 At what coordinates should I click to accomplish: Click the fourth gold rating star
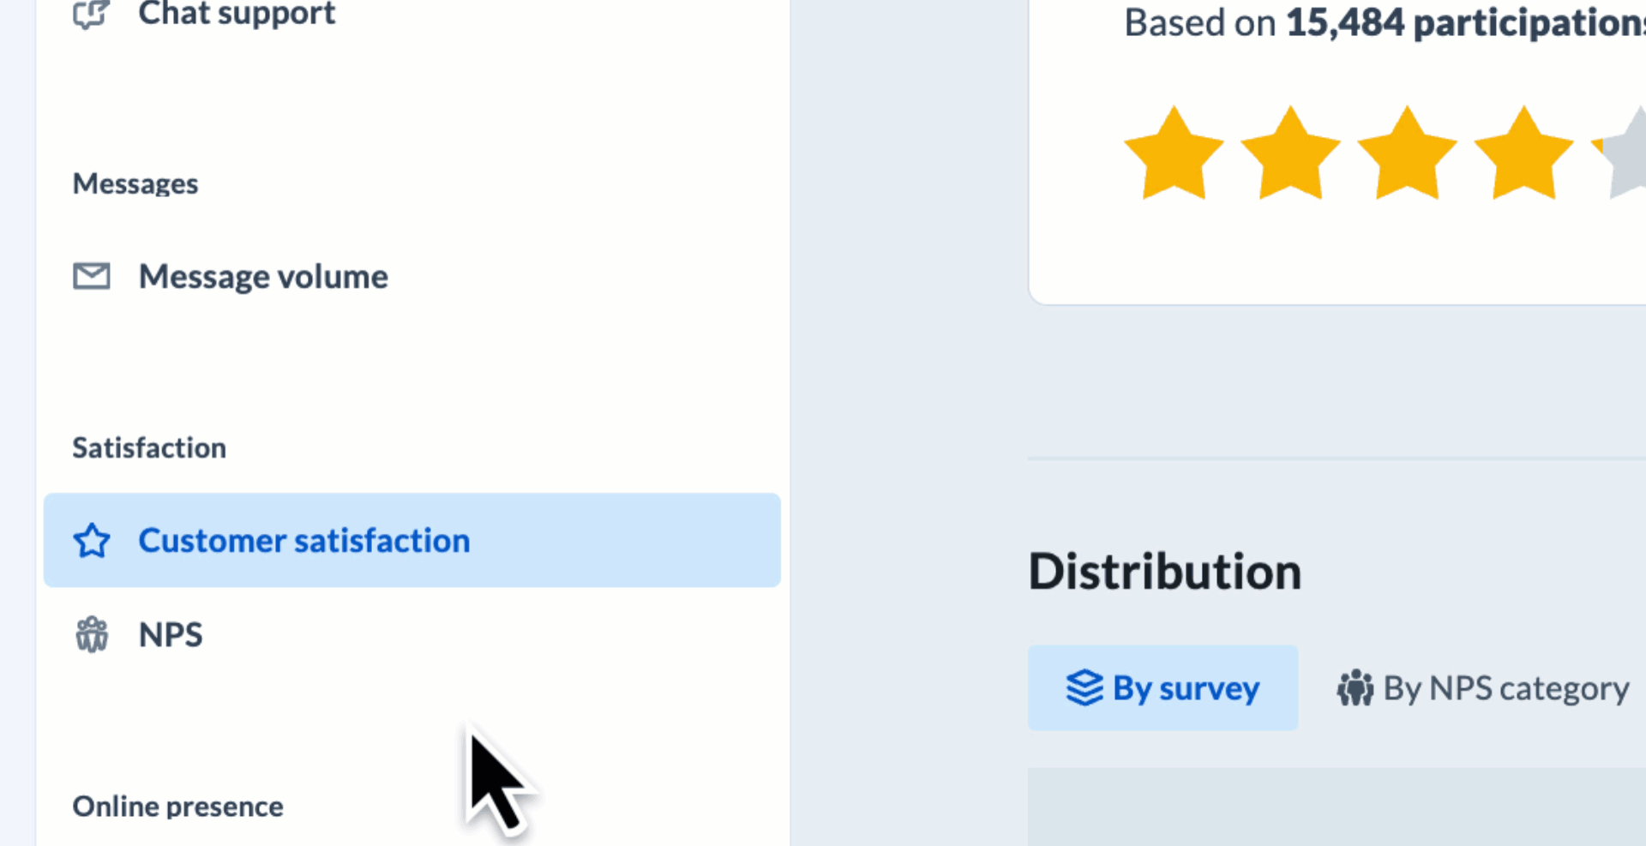pos(1523,155)
